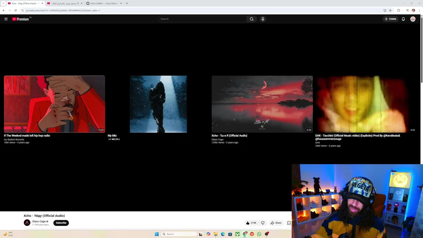Dislike the video with thumbs down
The image size is (423, 238).
click(x=263, y=223)
